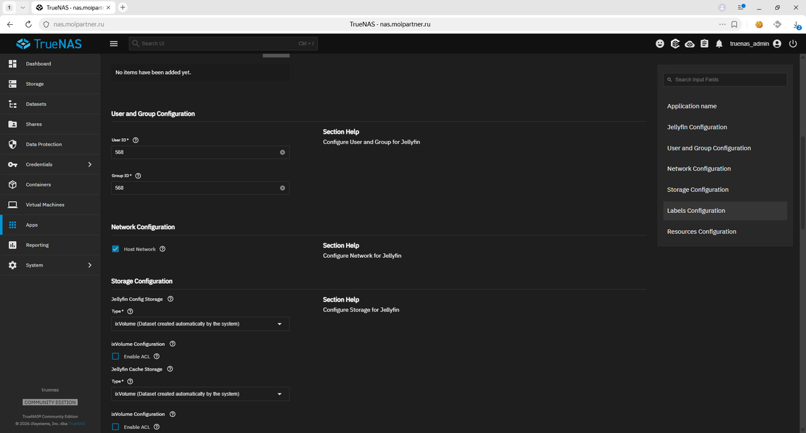Select Labels Configuration in section list
This screenshot has height=433, width=806.
[725, 210]
